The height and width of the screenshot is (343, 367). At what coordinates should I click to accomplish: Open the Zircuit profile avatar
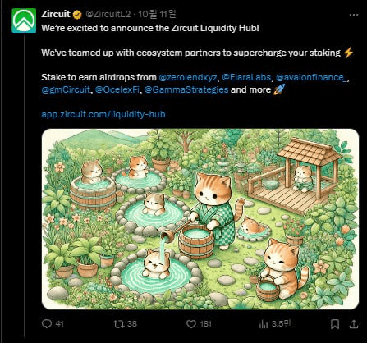[x=24, y=21]
